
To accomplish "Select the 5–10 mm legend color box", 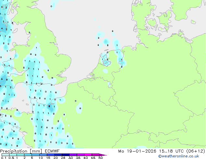I will [35, 155].
